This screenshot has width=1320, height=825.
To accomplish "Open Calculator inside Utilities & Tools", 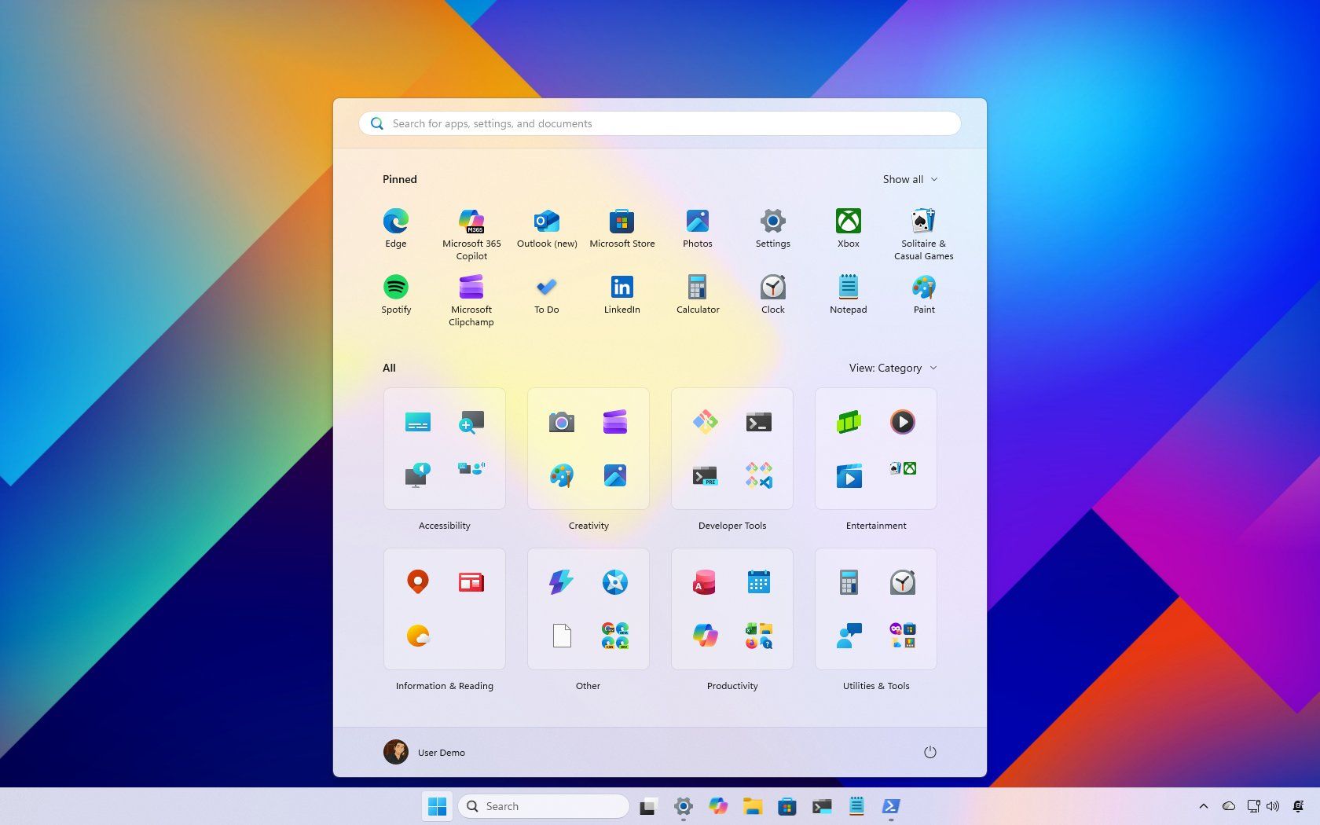I will click(x=849, y=582).
